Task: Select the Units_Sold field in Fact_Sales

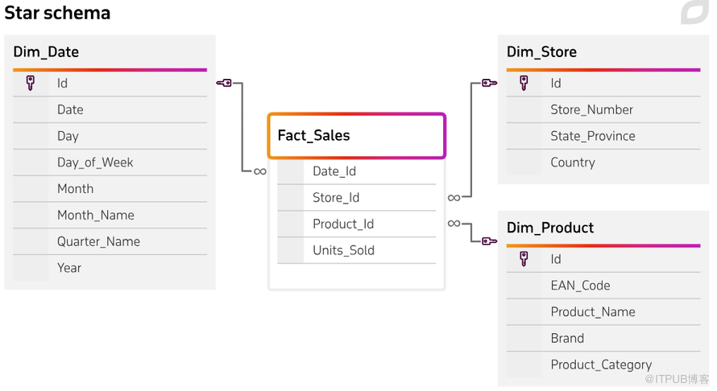Action: (x=343, y=250)
